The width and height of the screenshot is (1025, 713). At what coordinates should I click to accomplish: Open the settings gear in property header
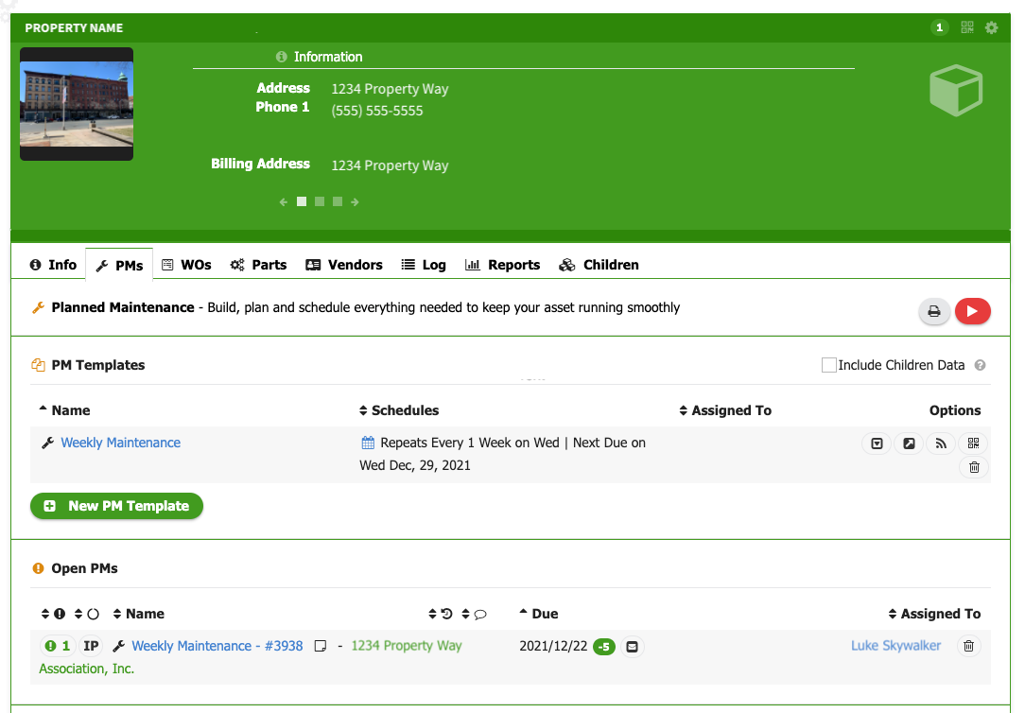tap(991, 28)
